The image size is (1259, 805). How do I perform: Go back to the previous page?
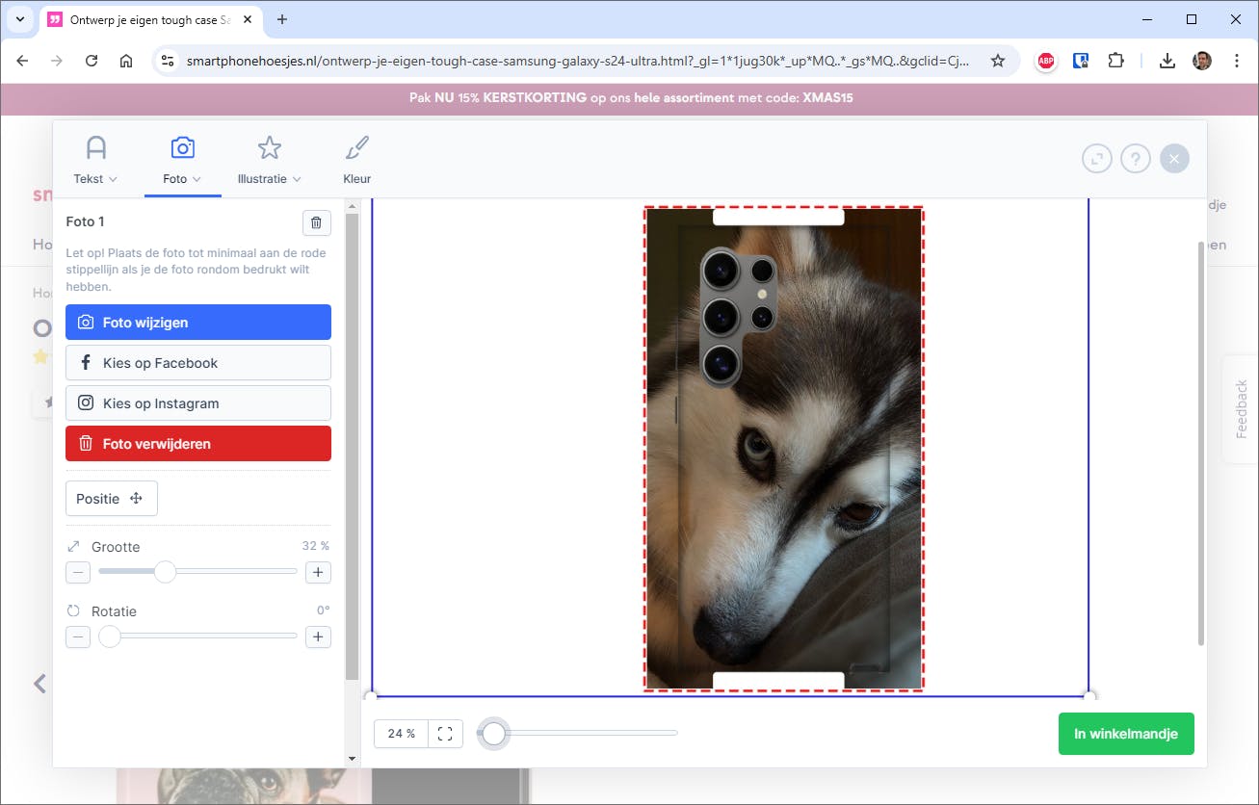[22, 61]
